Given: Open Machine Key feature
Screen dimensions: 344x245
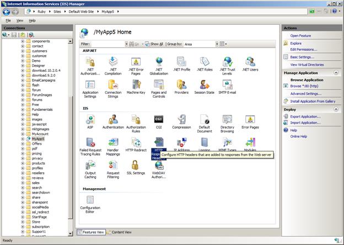Looking at the screenshot, I should pos(136,87).
